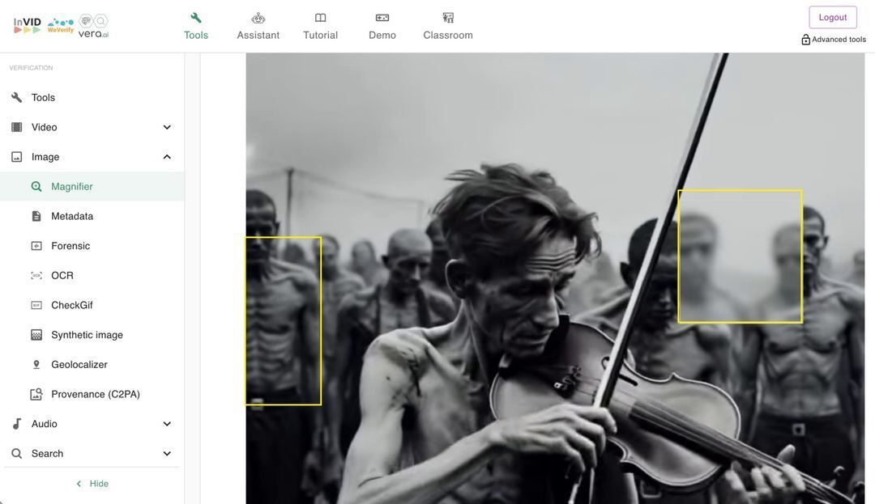This screenshot has width=875, height=504.
Task: Click the CheckGif icon in sidebar
Action: (x=36, y=305)
